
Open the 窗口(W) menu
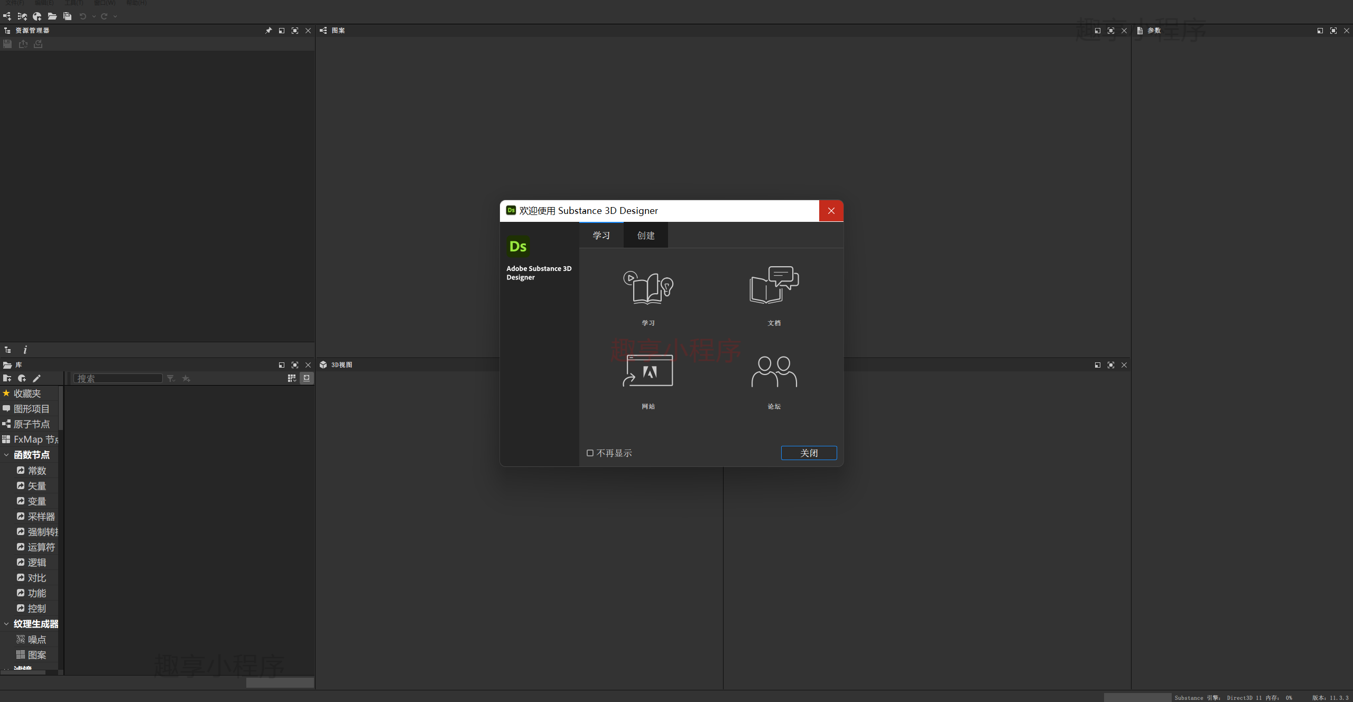(105, 3)
